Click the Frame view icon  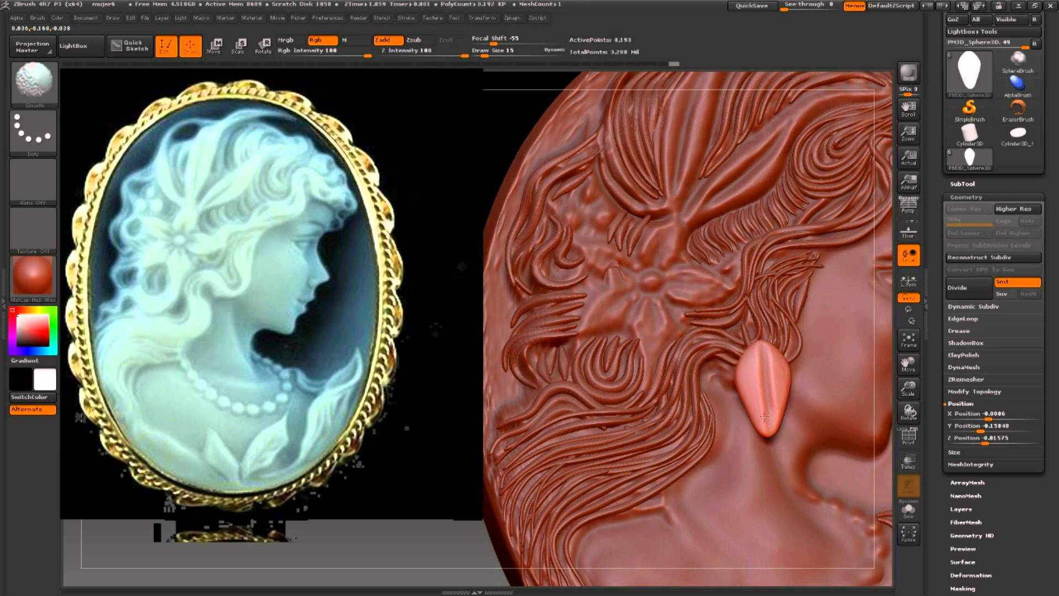click(908, 339)
